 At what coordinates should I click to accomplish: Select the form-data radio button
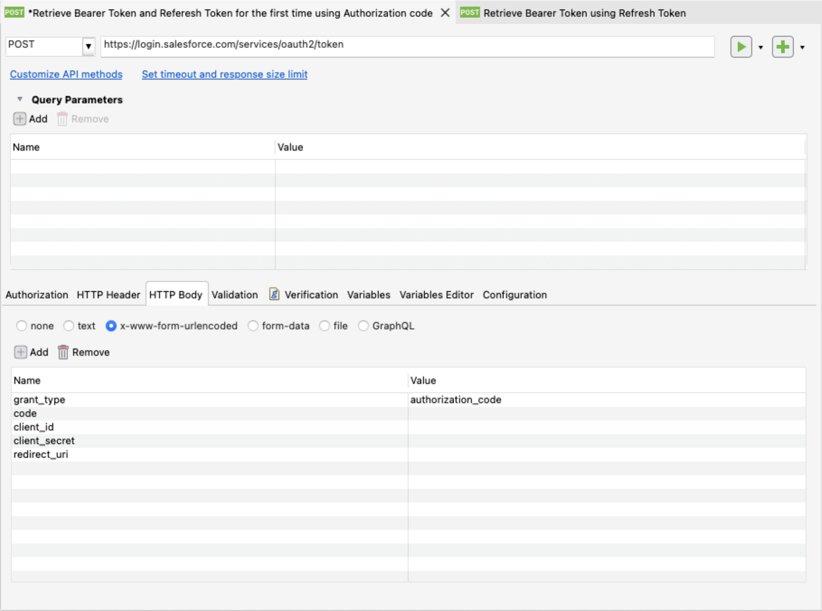pos(253,326)
